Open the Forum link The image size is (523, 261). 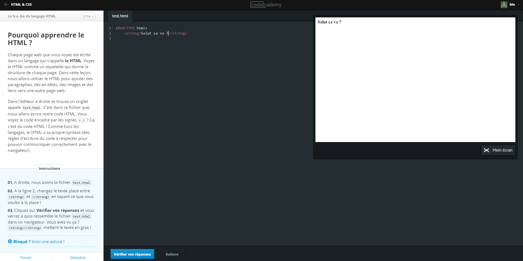[x=26, y=257]
